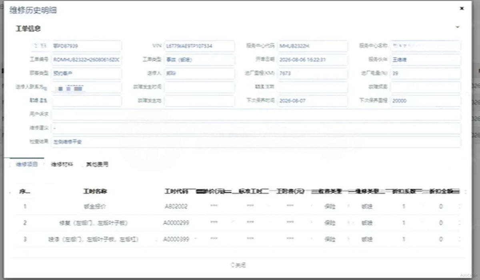The image size is (480, 280).
Task: Select the VIN field L6T79XAE9TP107534
Action: pyautogui.click(x=200, y=46)
